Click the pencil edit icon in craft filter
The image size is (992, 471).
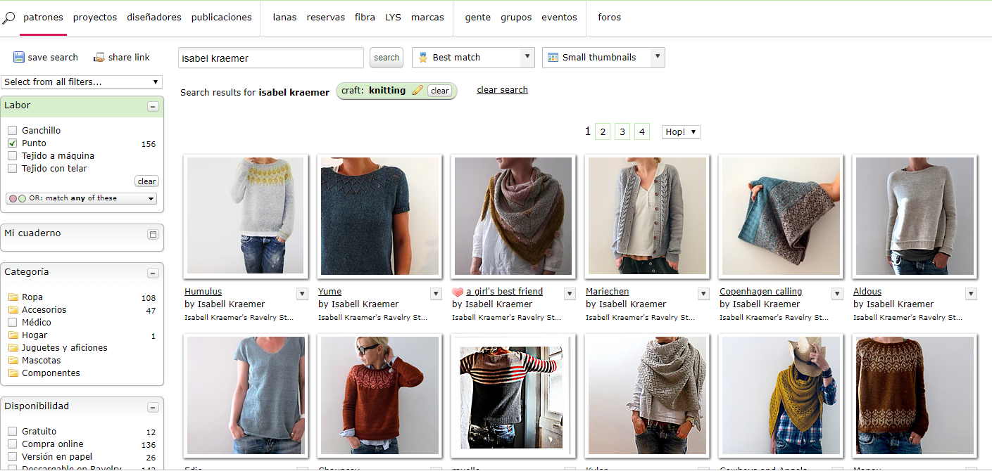pos(417,91)
